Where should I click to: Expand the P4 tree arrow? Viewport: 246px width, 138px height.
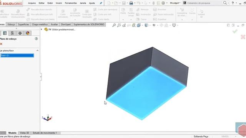42,29
